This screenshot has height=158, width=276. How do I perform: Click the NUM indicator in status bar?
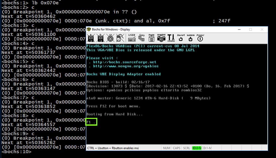click(166, 148)
